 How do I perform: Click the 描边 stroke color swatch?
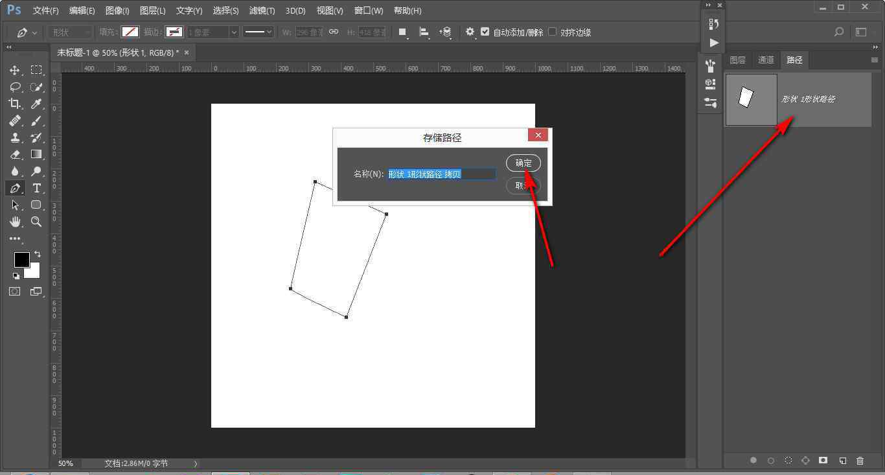174,32
